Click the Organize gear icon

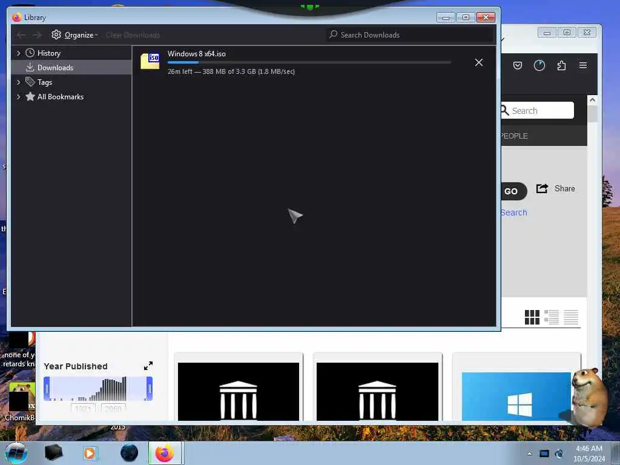pyautogui.click(x=56, y=35)
